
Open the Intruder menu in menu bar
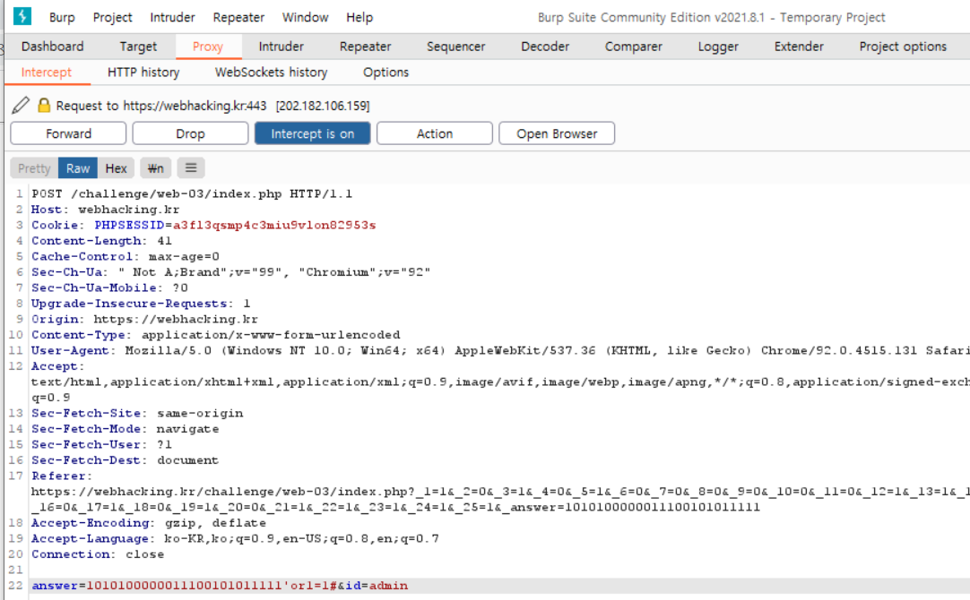(173, 17)
